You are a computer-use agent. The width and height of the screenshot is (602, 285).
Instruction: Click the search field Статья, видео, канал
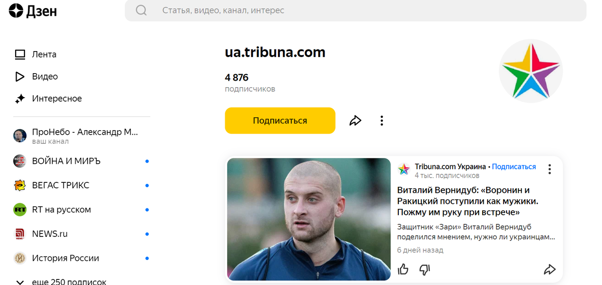[x=355, y=11]
